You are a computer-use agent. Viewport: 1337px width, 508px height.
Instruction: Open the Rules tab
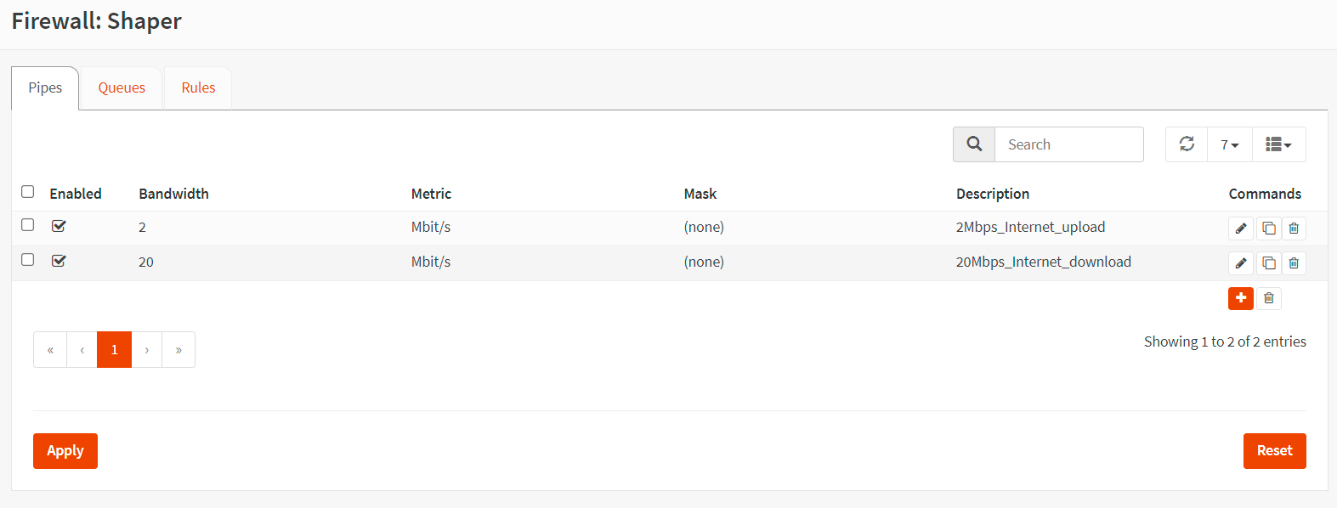coord(198,88)
